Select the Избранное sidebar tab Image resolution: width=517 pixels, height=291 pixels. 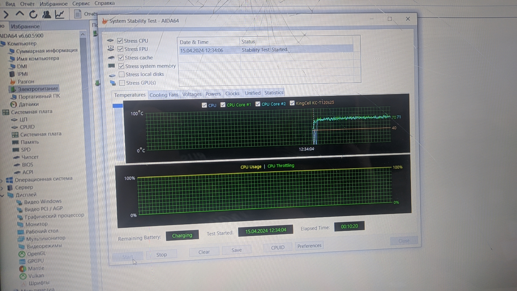tap(25, 26)
